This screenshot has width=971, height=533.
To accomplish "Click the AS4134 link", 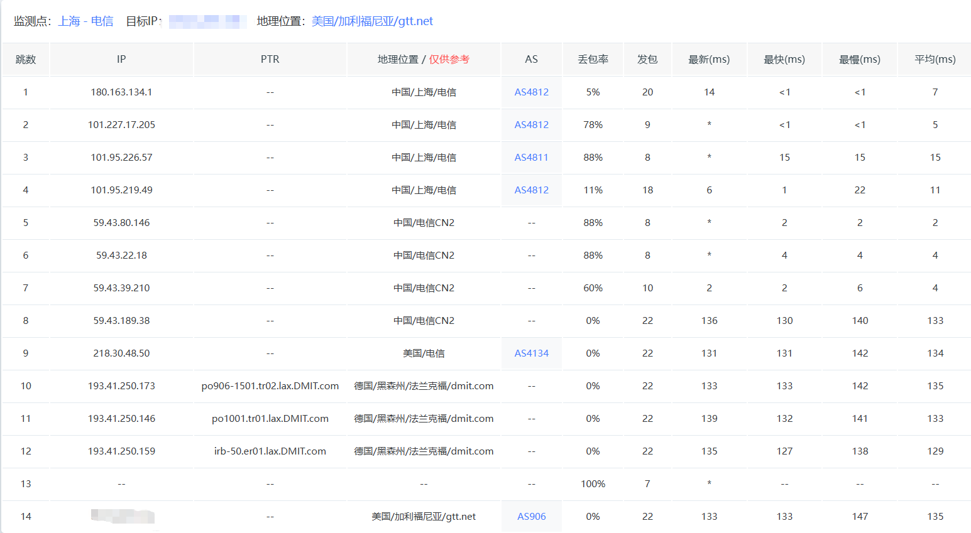I will click(x=531, y=353).
